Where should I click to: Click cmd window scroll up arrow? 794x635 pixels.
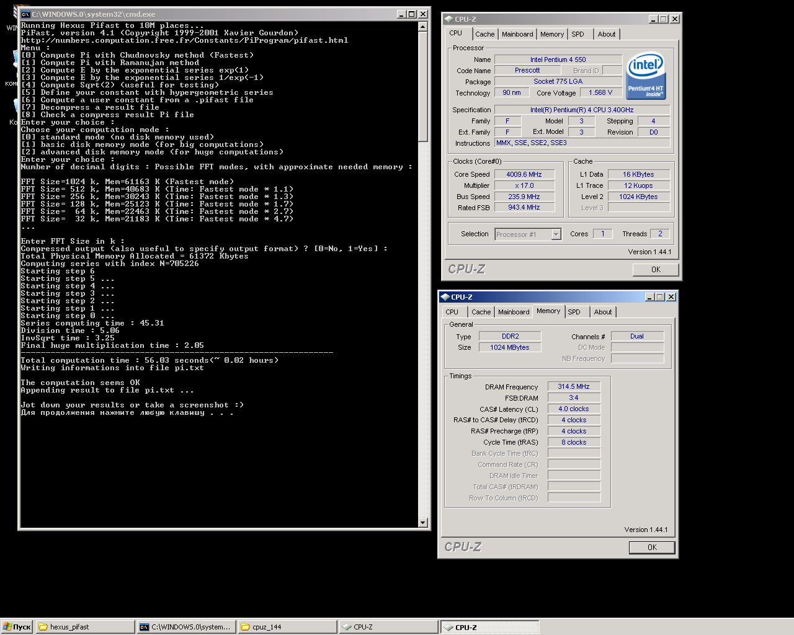pos(423,27)
